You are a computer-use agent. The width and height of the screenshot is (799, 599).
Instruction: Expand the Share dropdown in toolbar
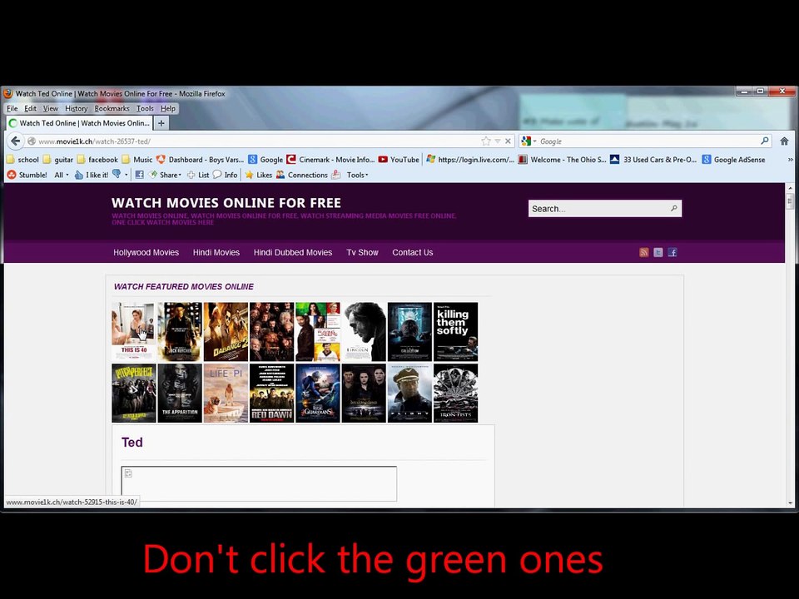[165, 175]
